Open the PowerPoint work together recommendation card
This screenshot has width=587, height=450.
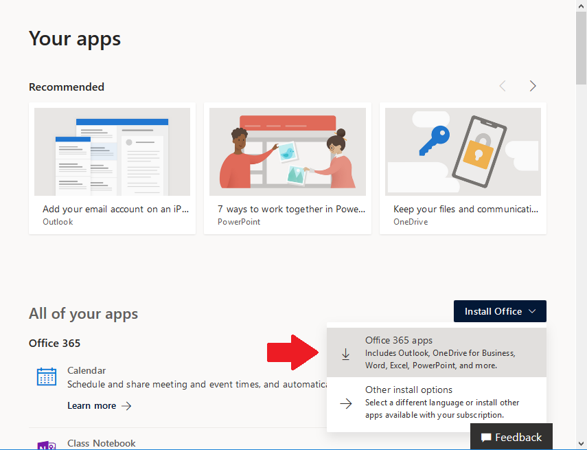coord(288,168)
